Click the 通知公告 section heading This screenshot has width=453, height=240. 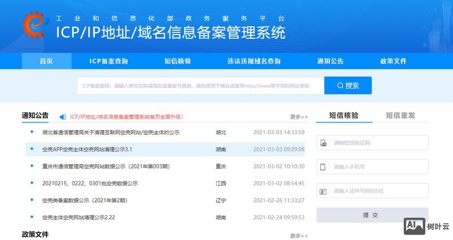click(35, 115)
